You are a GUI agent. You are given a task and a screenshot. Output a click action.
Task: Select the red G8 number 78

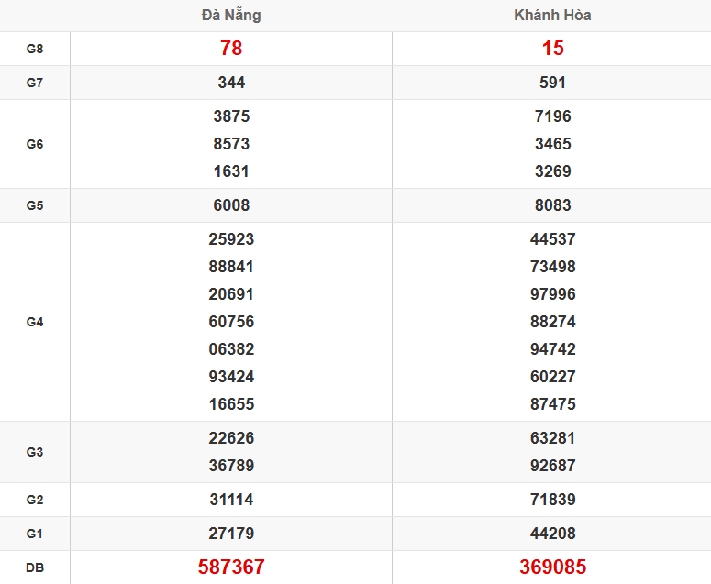231,49
